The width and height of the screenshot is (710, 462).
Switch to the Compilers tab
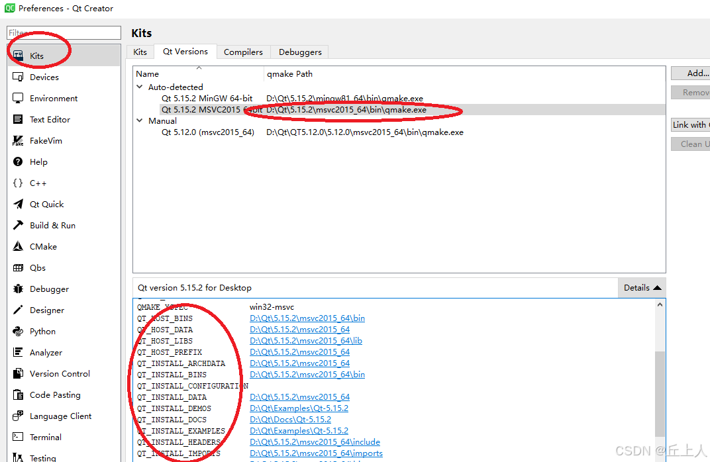tap(243, 52)
